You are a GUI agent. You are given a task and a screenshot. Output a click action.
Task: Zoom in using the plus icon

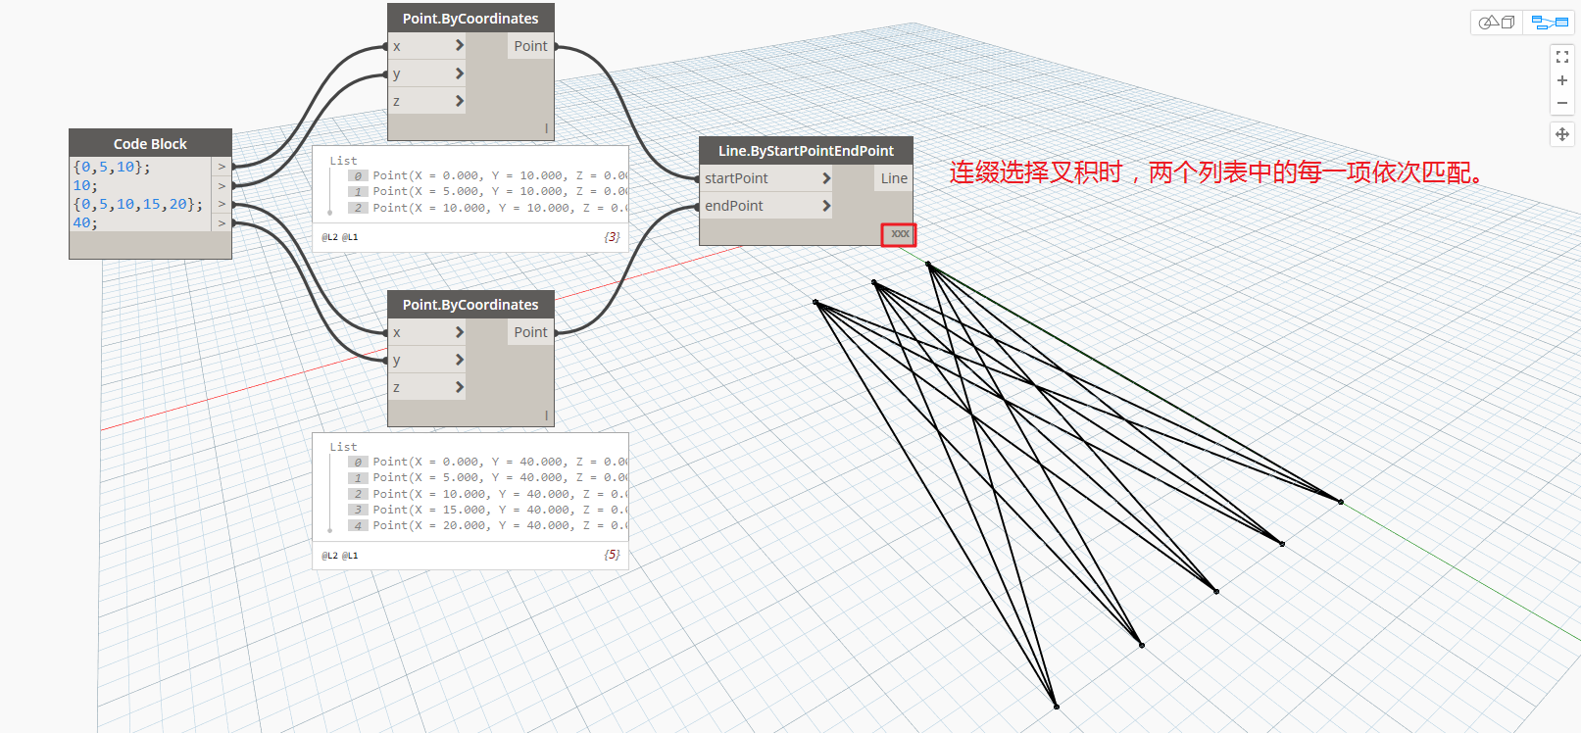pos(1562,80)
